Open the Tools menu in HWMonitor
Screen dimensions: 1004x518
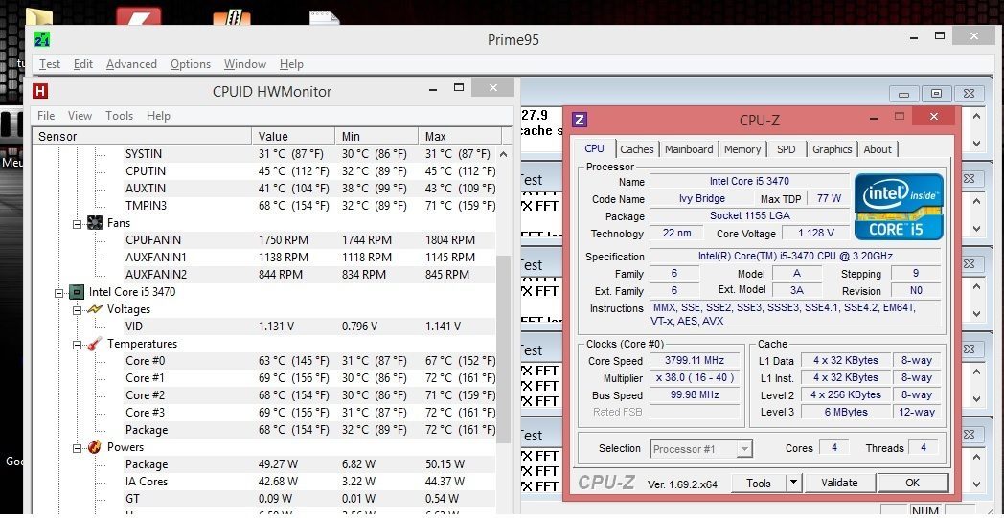119,115
